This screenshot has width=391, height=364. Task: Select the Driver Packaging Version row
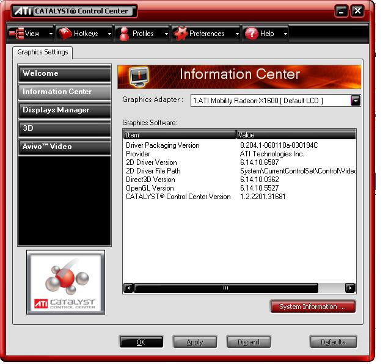coord(239,145)
